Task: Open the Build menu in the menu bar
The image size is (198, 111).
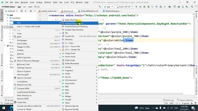Action: (x=55, y=2)
